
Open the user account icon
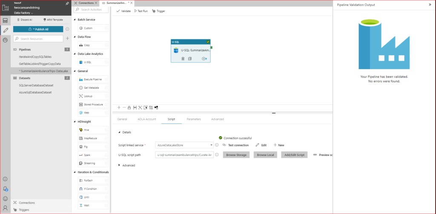(x=5, y=208)
